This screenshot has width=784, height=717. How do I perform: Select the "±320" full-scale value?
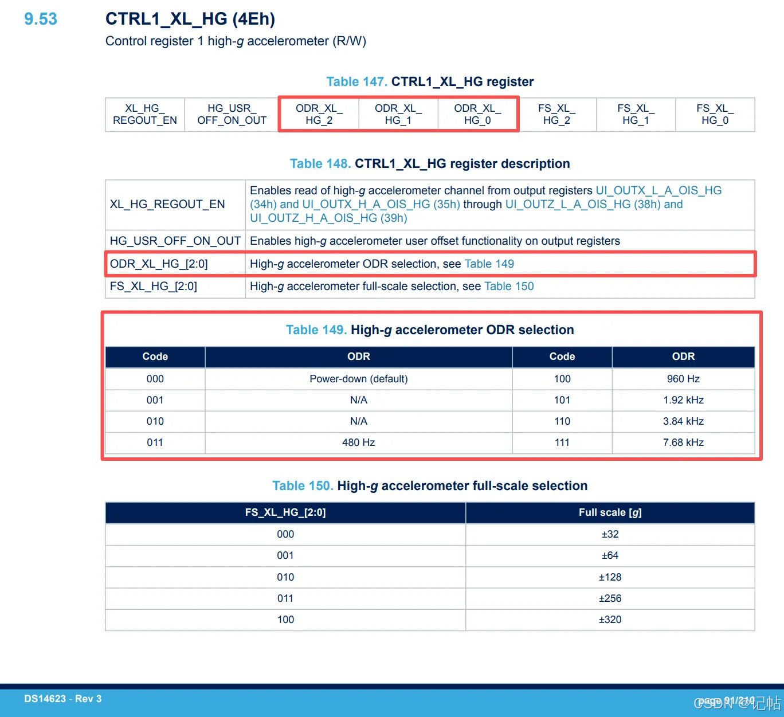click(610, 620)
